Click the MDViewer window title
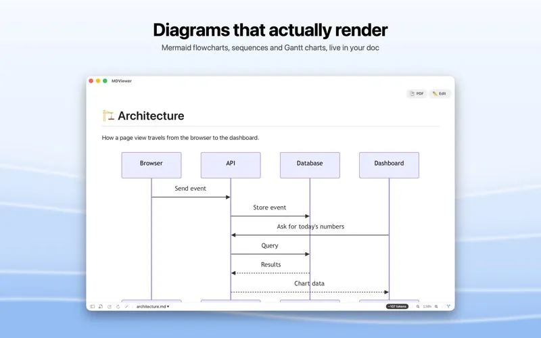Viewport: 541px width, 338px height. (122, 80)
